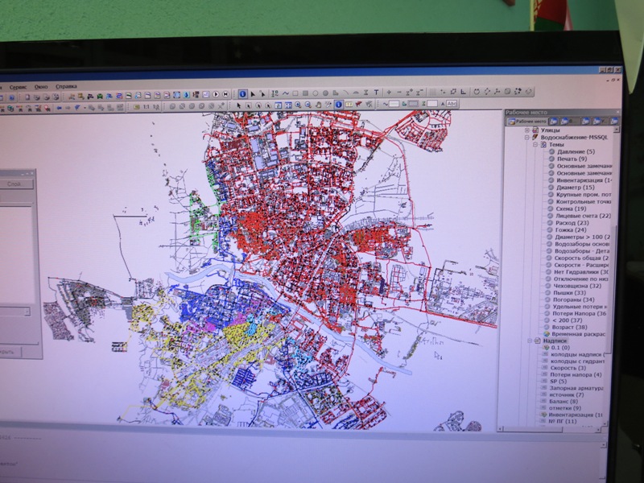The height and width of the screenshot is (483, 644).
Task: Click the Abc text style button
Action: tap(452, 104)
